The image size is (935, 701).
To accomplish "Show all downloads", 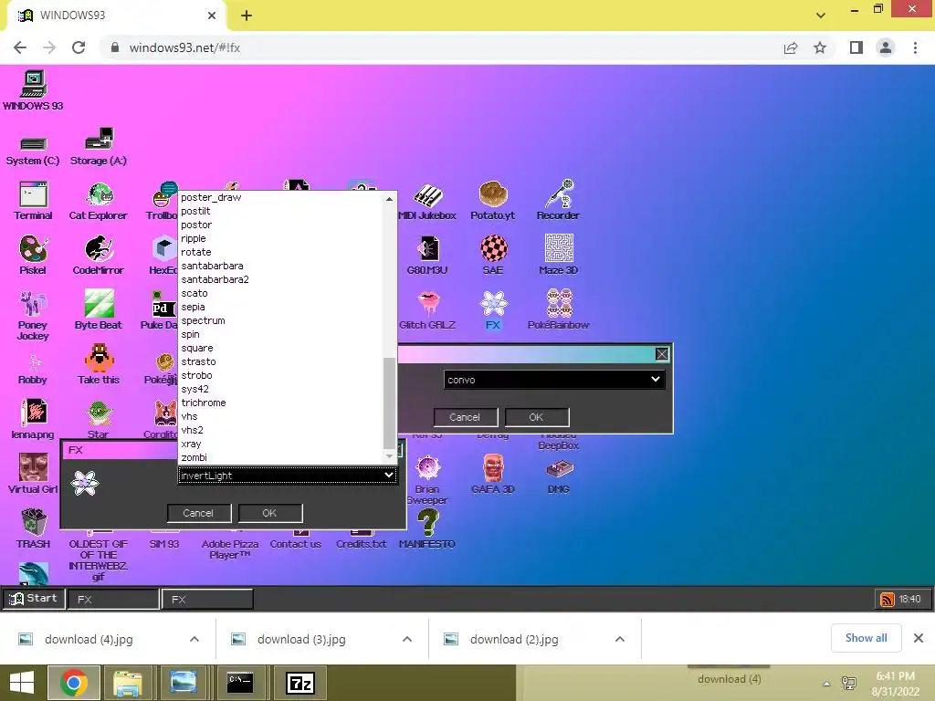I will pyautogui.click(x=866, y=638).
